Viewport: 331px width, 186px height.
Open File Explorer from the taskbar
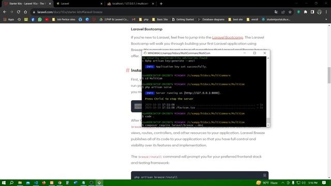(x=20, y=182)
